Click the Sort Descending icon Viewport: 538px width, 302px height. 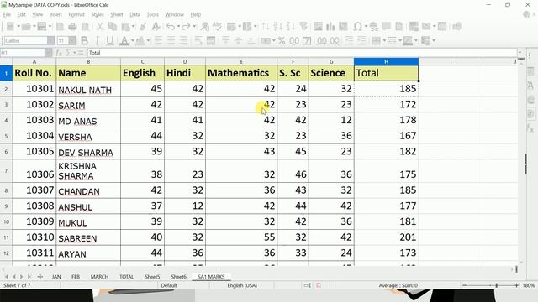pyautogui.click(x=291, y=26)
